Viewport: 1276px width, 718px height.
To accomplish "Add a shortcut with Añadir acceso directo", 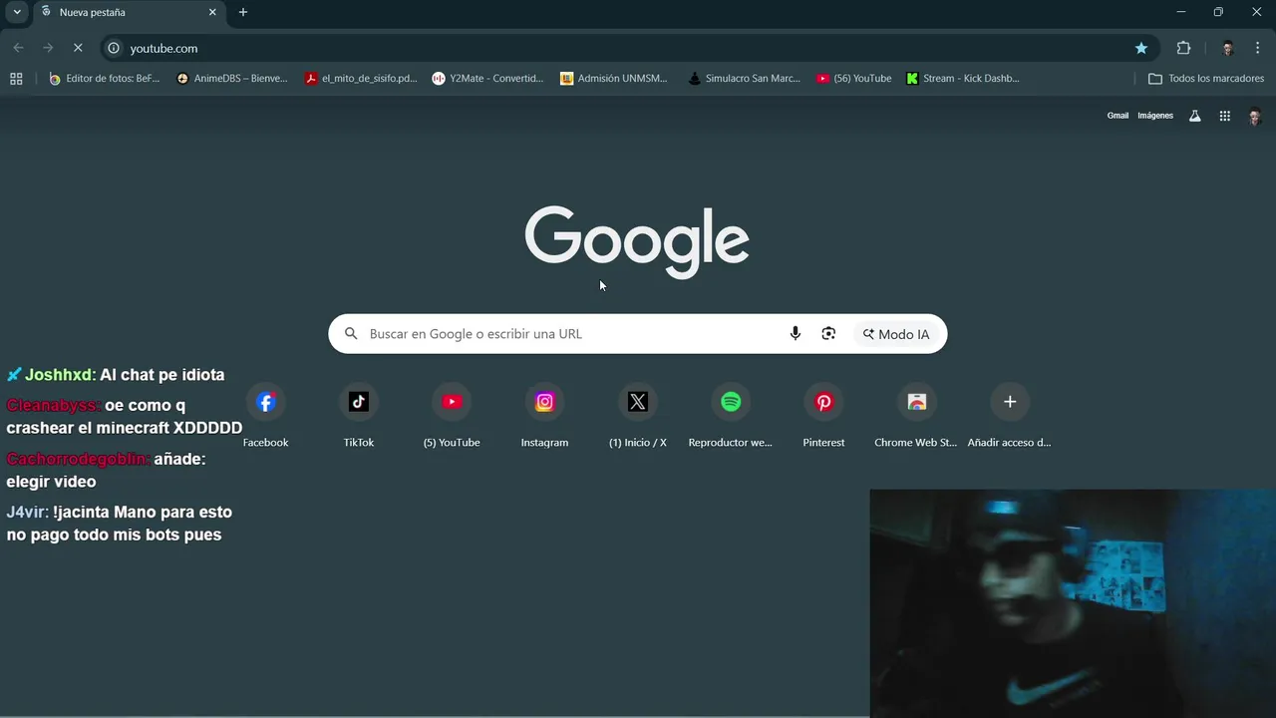I will tap(1009, 417).
